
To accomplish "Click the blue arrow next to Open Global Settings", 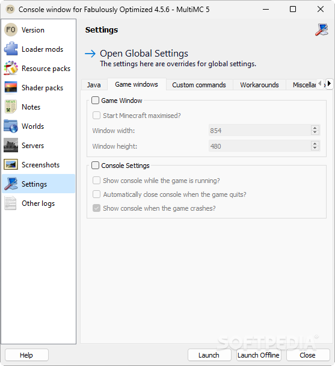I will point(90,54).
